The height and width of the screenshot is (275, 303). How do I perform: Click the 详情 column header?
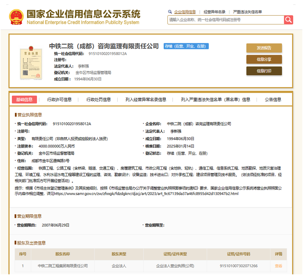point(279,254)
